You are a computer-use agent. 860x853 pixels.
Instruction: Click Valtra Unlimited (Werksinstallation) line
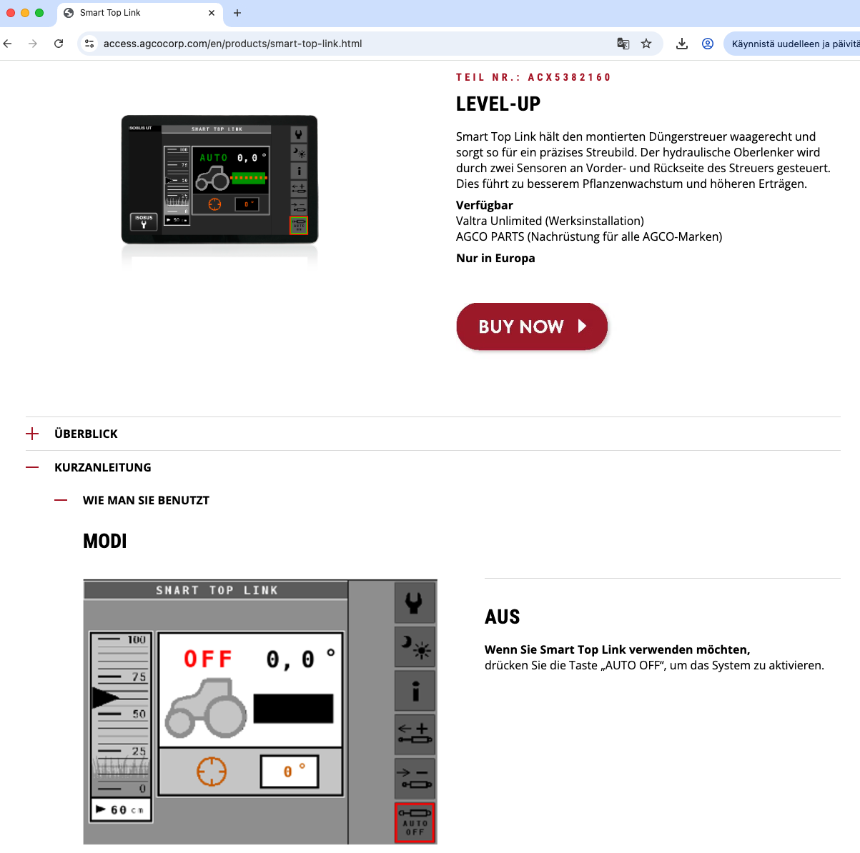coord(550,221)
